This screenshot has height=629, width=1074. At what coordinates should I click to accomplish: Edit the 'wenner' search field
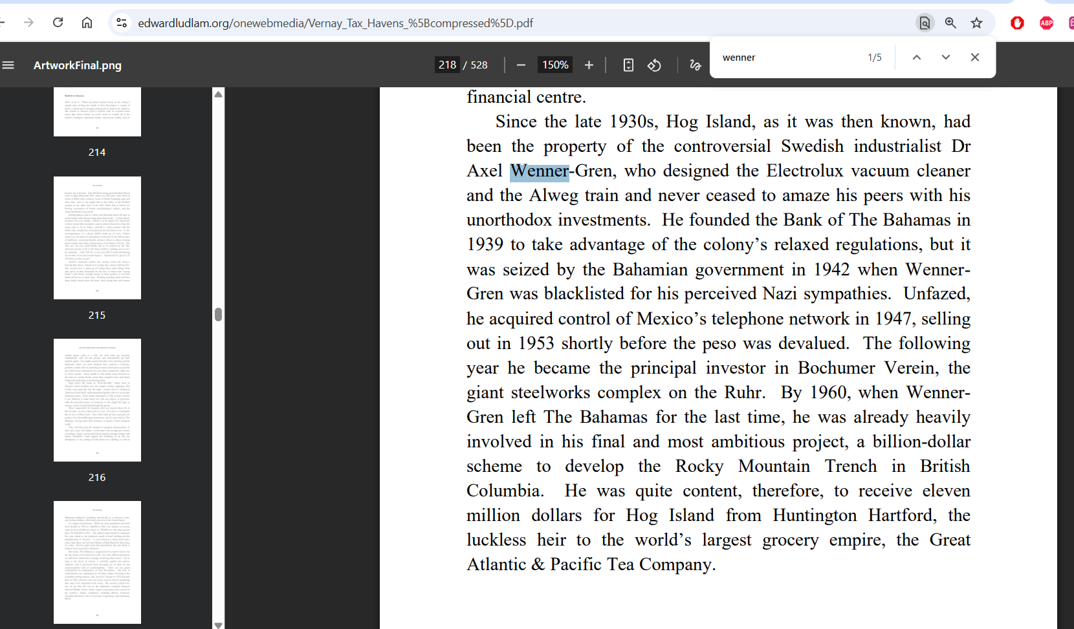(789, 57)
